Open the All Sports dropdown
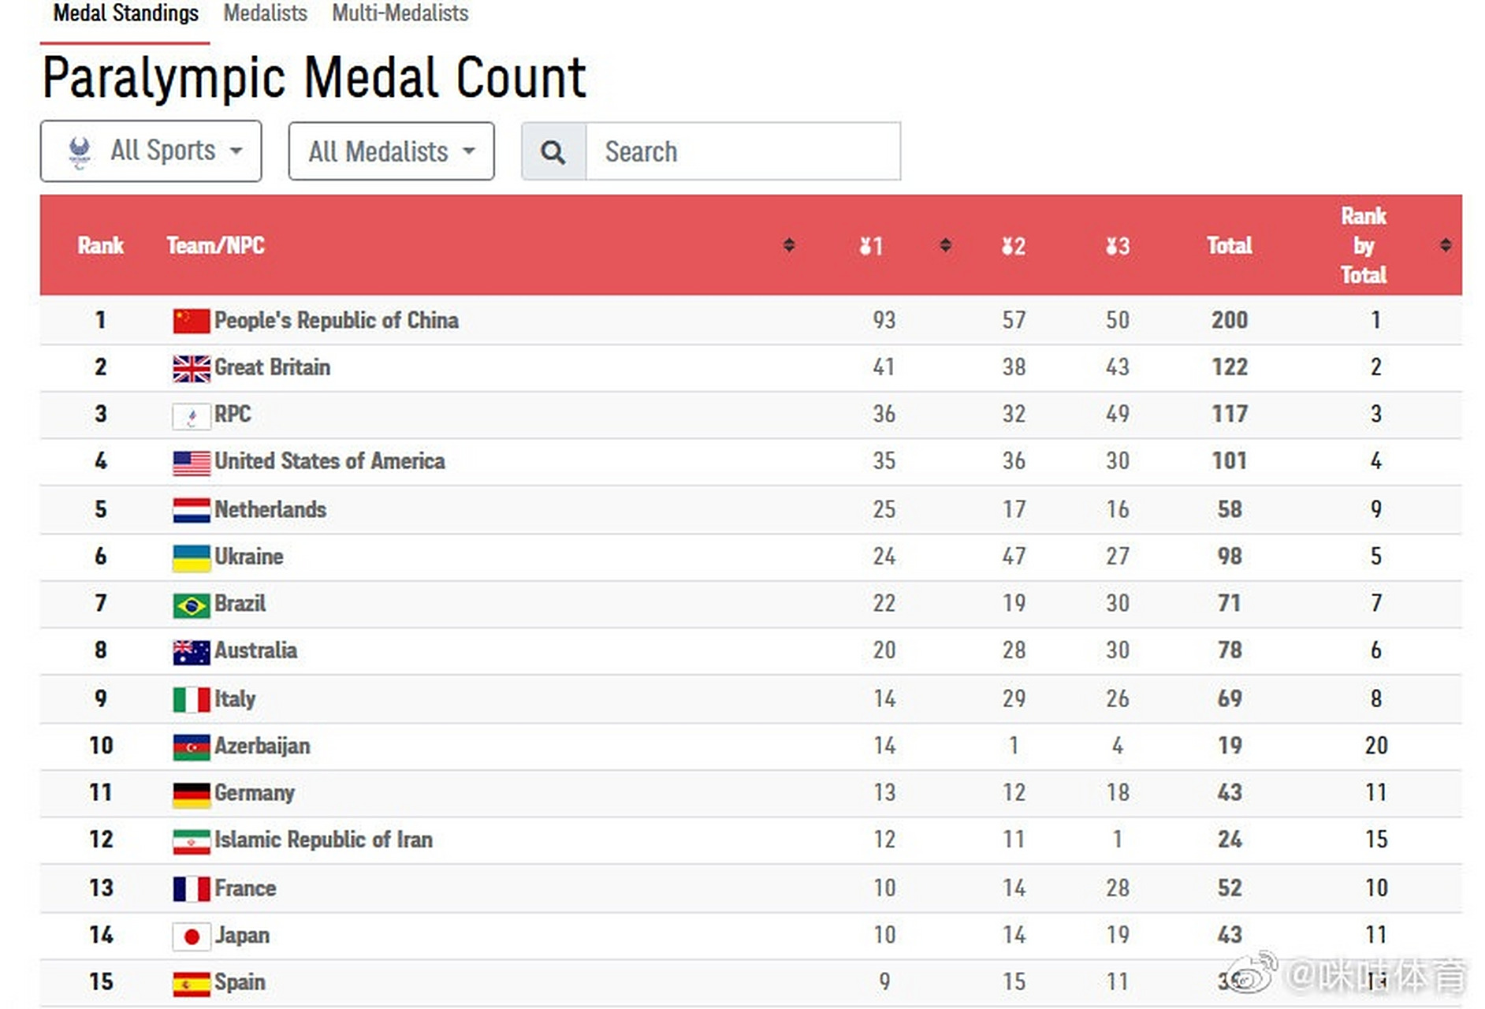Viewport: 1485px width, 1009px height. pyautogui.click(x=151, y=151)
